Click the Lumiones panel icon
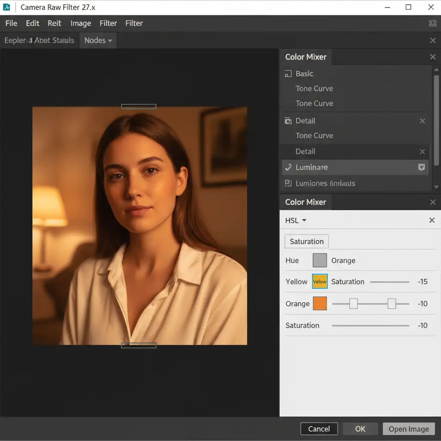The height and width of the screenshot is (441, 441). coord(288,183)
